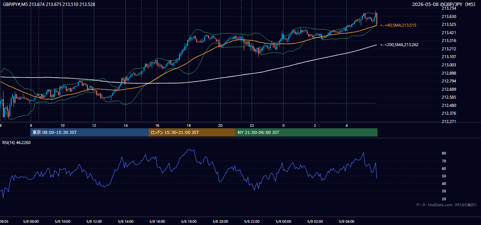Click RSI scale value 80

point(444,153)
